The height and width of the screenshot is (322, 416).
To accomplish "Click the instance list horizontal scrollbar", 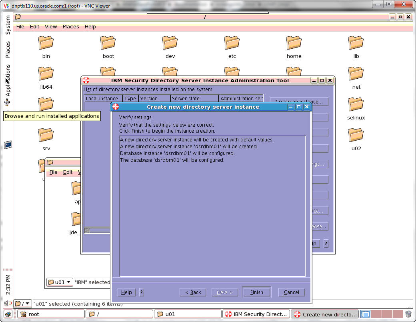I will 97,231.
